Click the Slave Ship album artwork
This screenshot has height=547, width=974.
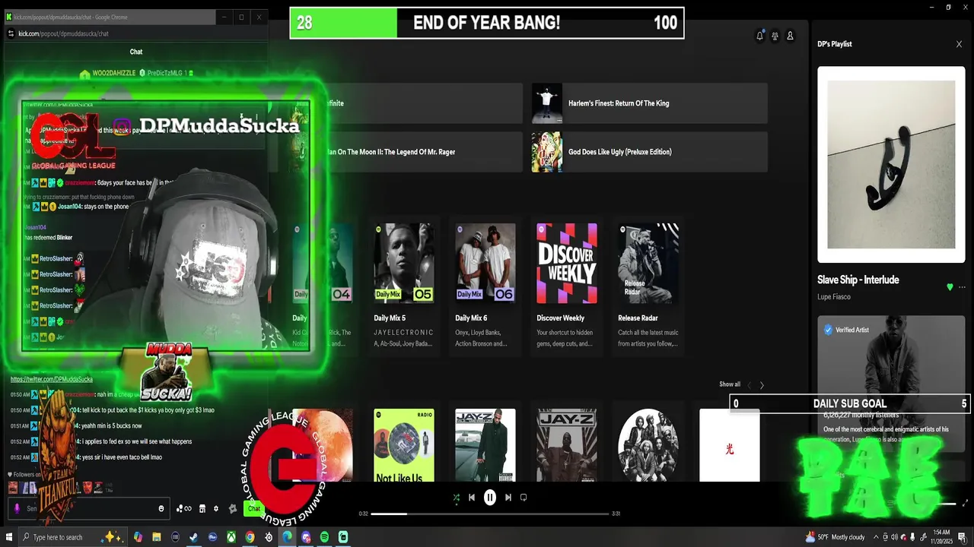(891, 165)
